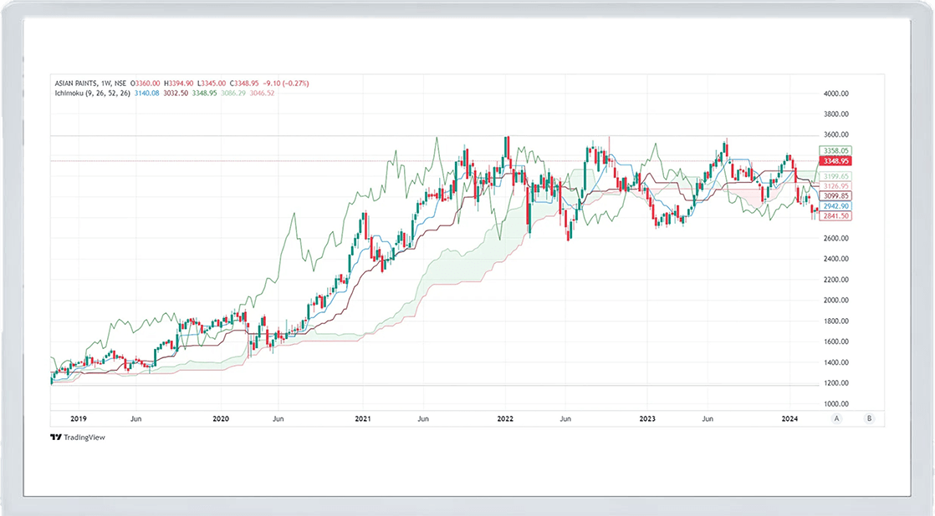Click the 4000.00 level on the price scale

835,93
